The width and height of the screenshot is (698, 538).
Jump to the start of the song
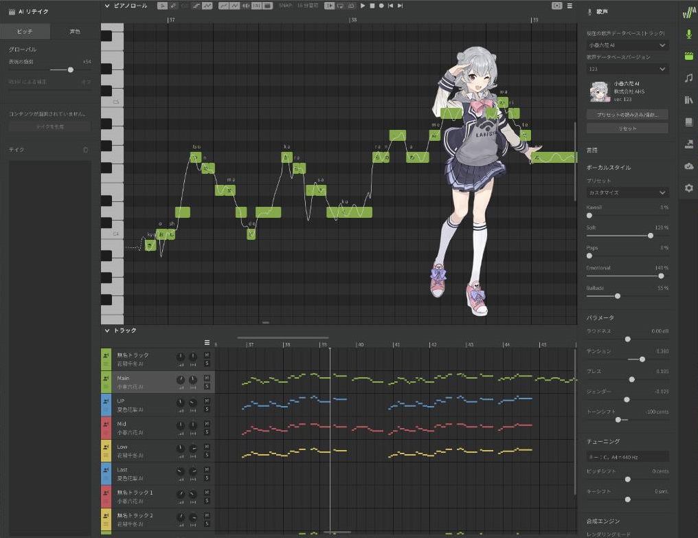click(390, 5)
